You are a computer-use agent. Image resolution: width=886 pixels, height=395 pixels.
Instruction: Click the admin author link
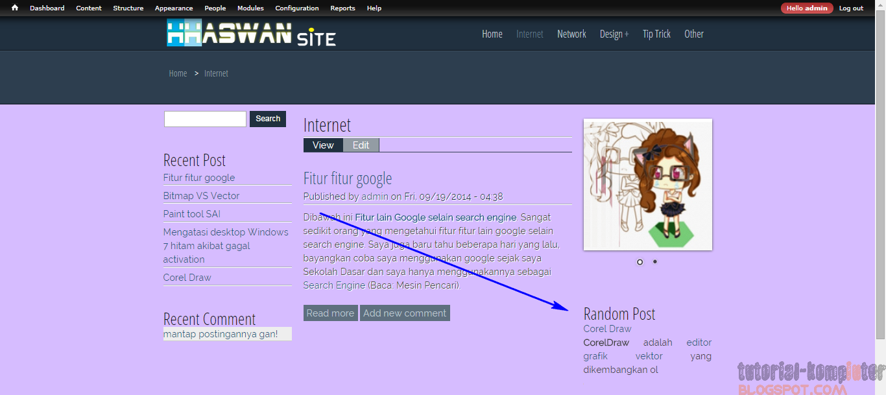375,197
